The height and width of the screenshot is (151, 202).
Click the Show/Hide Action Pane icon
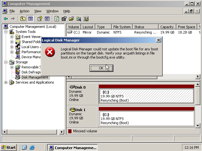click(x=47, y=19)
